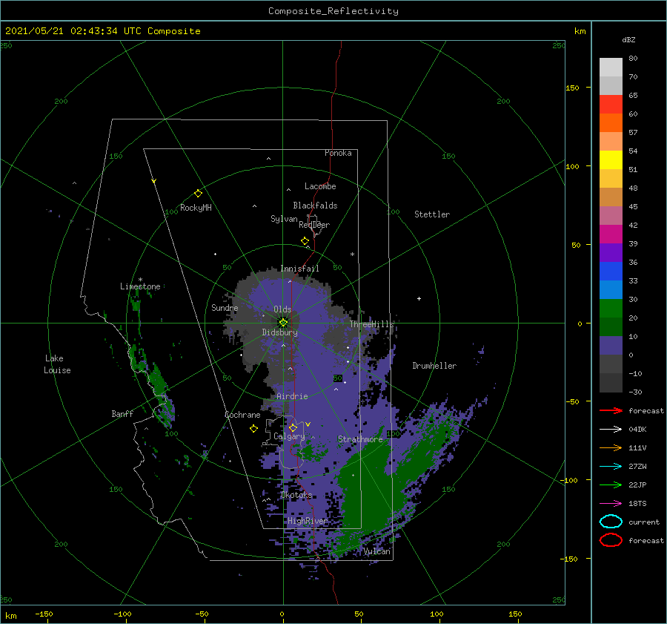Click the yellow diamond marker above Calgary label

[x=293, y=427]
